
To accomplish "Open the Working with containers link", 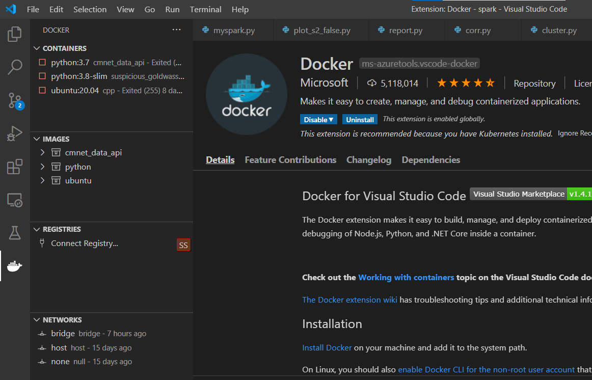I will pyautogui.click(x=406, y=277).
